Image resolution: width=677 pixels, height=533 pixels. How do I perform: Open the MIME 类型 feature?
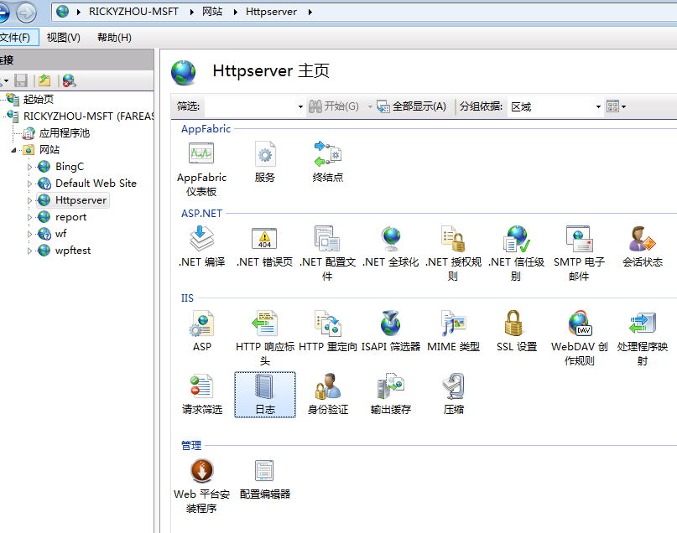[x=453, y=325]
